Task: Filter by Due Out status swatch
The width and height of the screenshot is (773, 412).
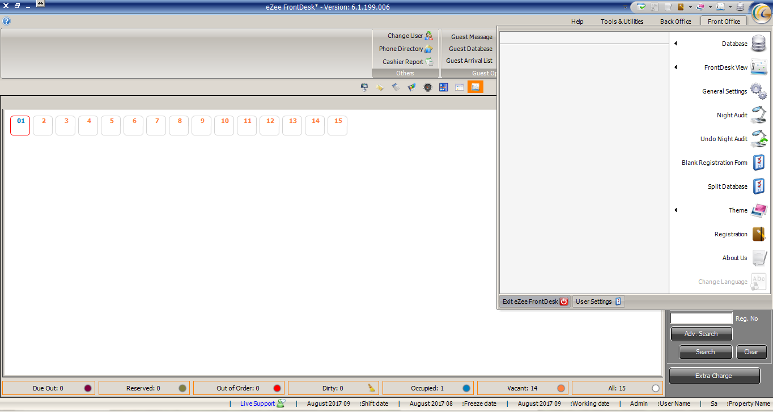Action: point(88,388)
